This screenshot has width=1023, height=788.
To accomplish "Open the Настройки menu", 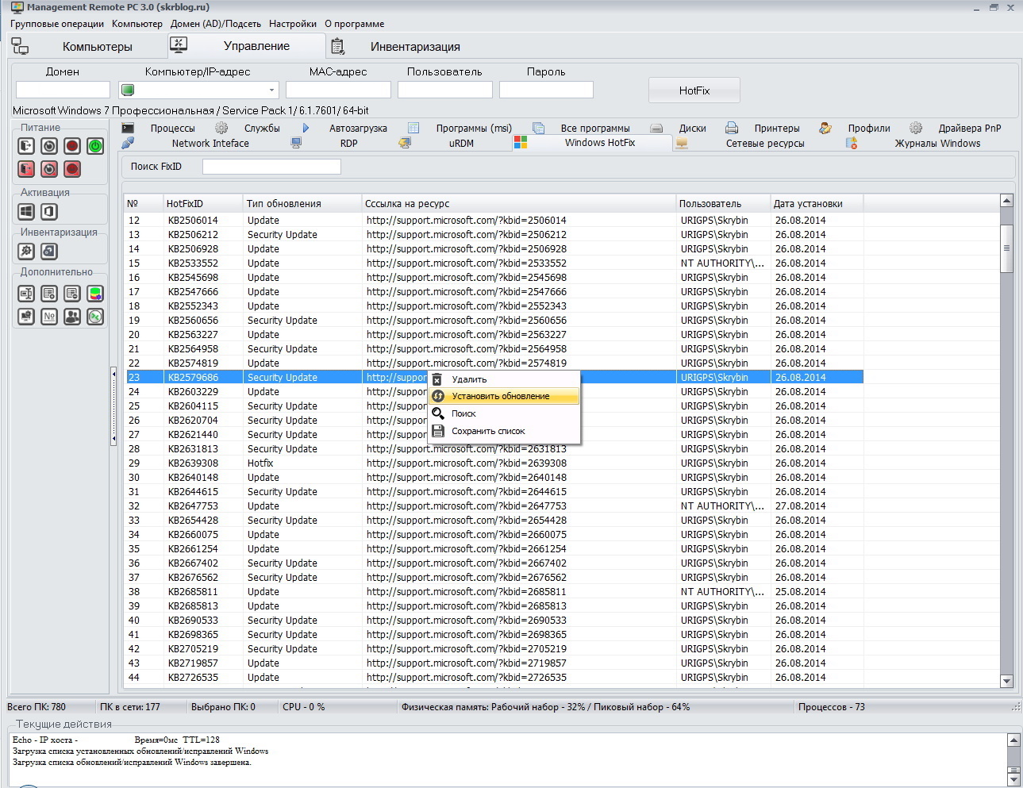I will [x=293, y=24].
